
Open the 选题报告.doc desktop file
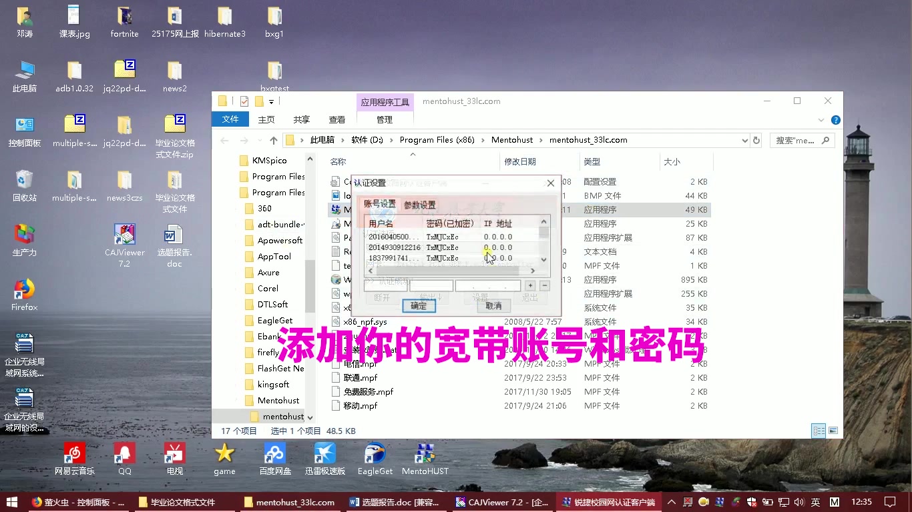(x=174, y=246)
